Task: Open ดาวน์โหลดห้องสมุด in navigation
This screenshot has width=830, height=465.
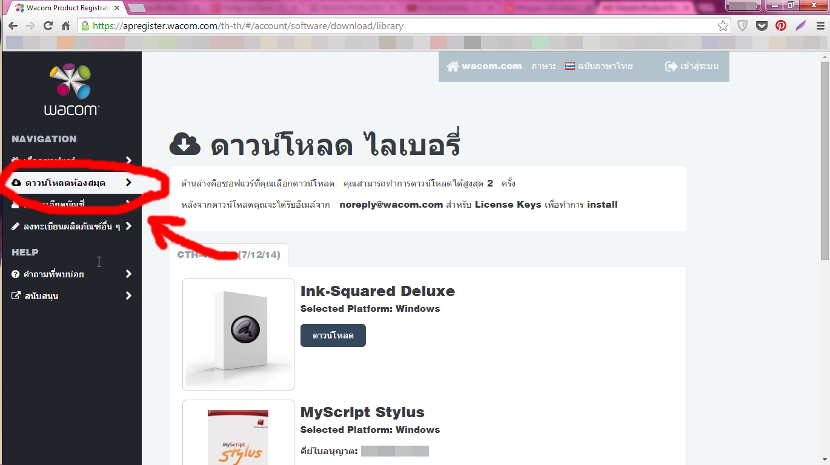Action: tap(71, 182)
